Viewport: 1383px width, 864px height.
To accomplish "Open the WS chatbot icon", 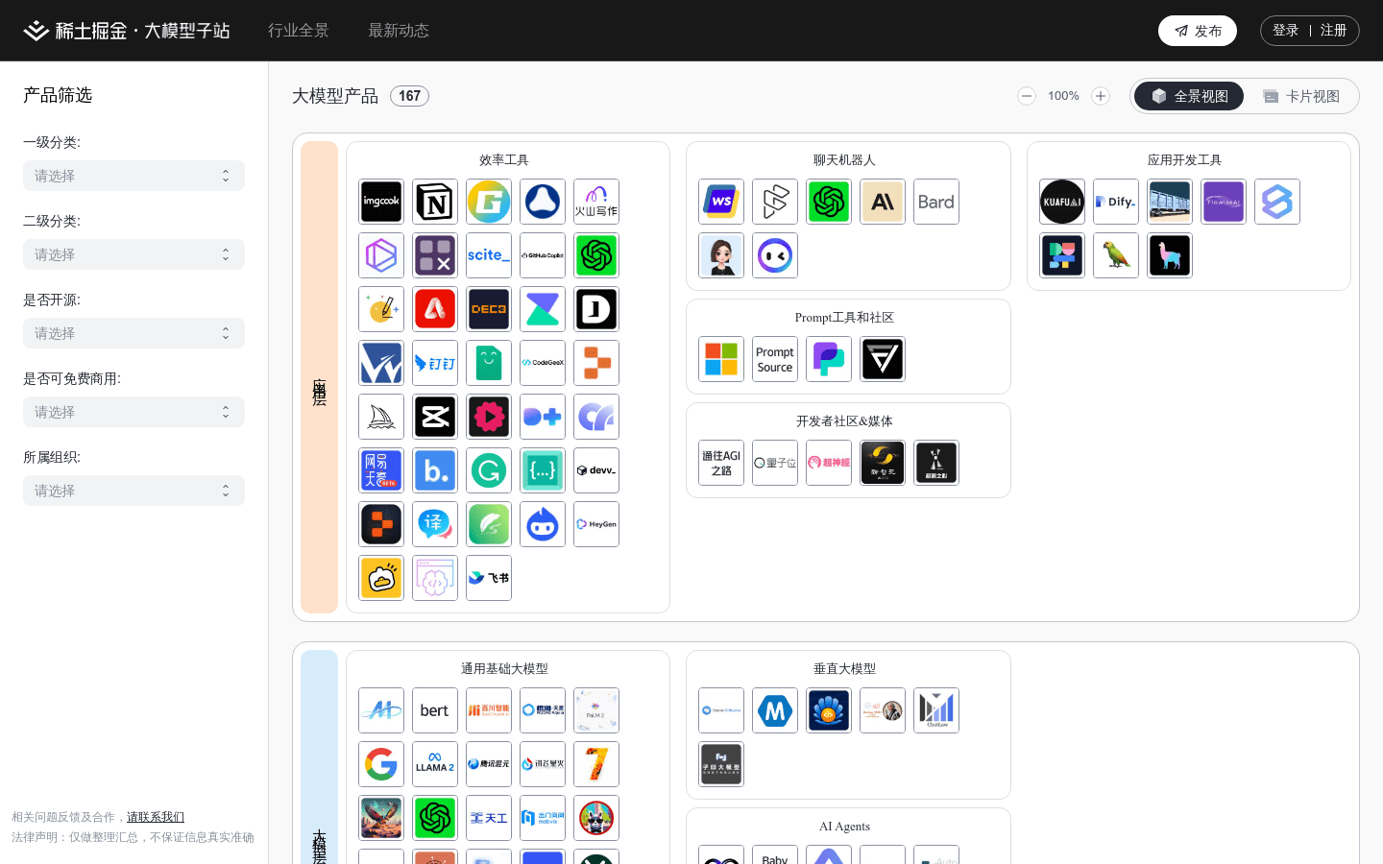I will (x=721, y=202).
